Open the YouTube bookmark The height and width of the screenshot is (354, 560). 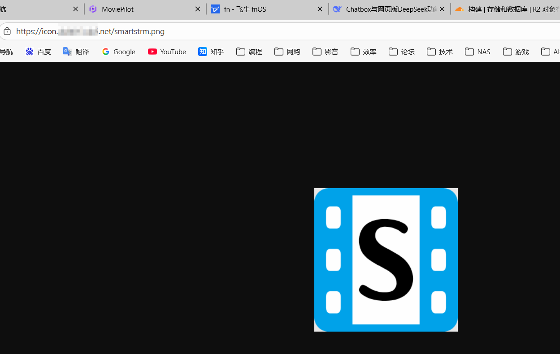click(167, 52)
